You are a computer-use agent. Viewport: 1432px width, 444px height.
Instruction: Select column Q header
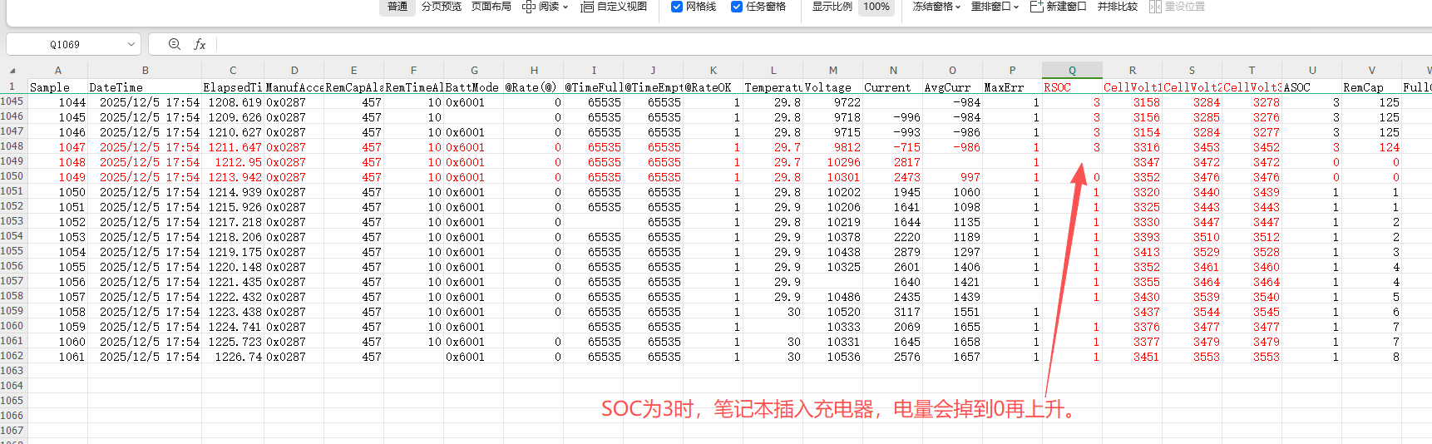pos(1072,71)
